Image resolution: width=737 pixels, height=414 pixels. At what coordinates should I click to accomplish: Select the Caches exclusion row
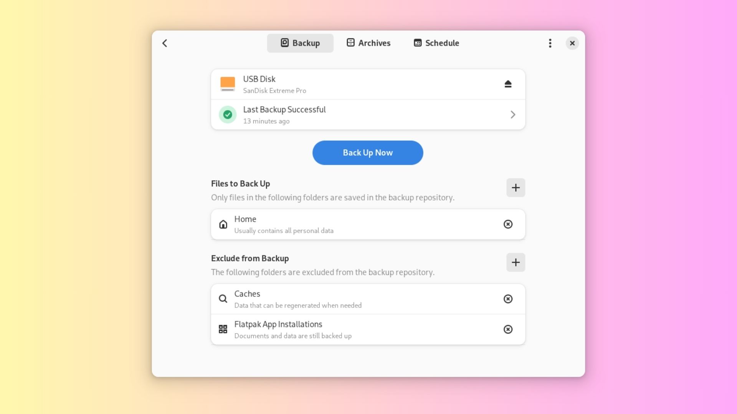[345, 299]
